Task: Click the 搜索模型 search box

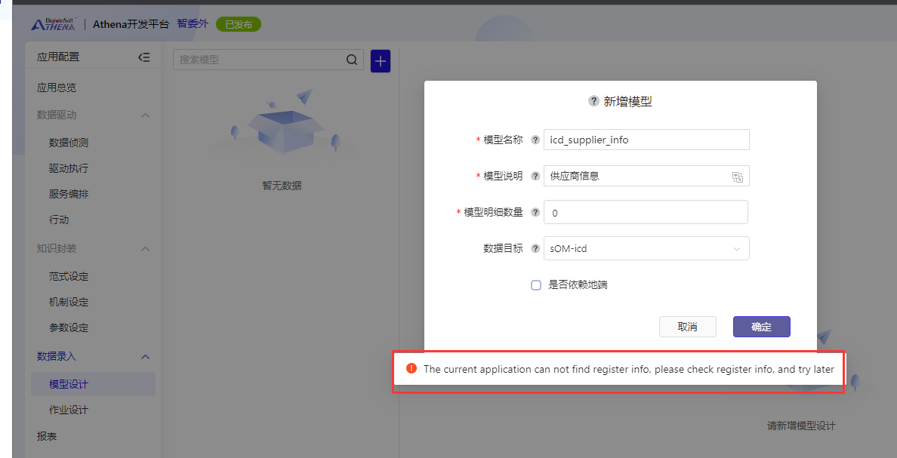Action: tap(260, 60)
